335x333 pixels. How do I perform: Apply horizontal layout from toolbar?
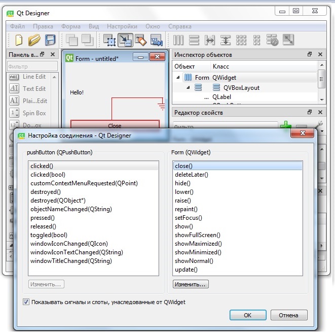coord(178,40)
